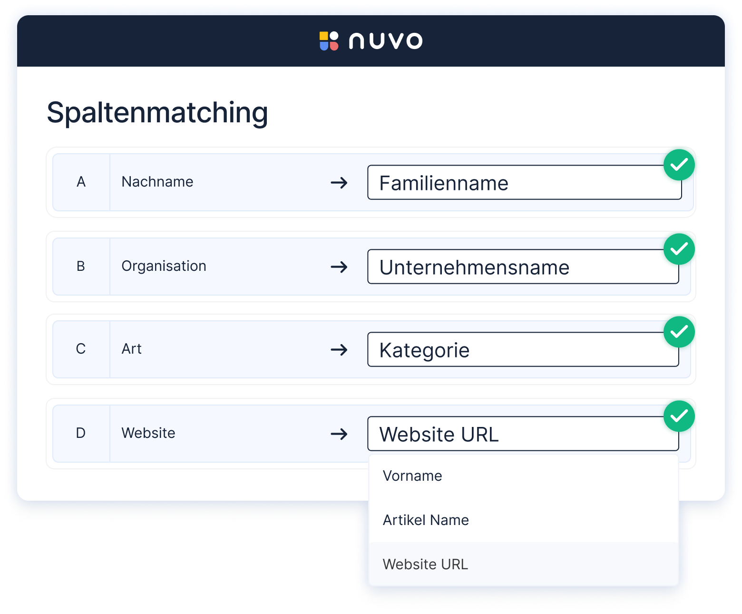Select the Organisation source column label
Screen dimensions: 742x614
(x=164, y=266)
